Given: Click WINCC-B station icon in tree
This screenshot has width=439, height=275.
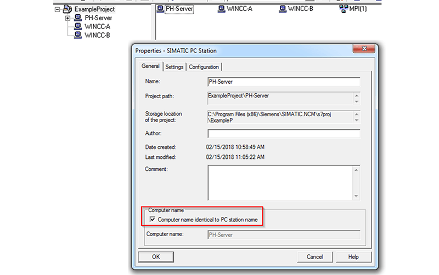Looking at the screenshot, I should pos(77,35).
